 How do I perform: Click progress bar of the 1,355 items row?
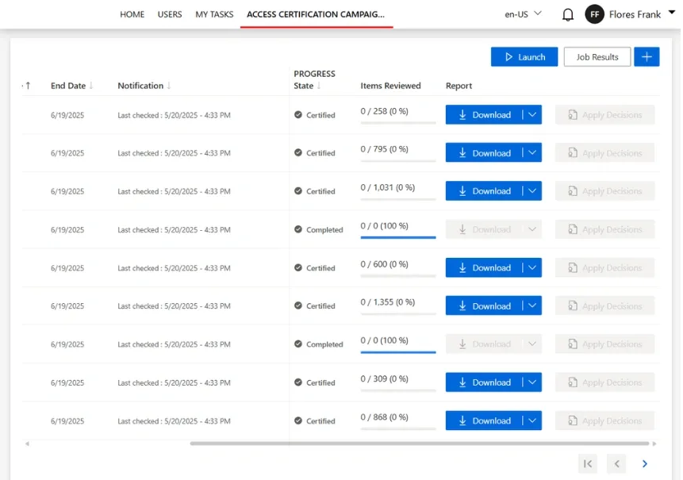pyautogui.click(x=400, y=314)
